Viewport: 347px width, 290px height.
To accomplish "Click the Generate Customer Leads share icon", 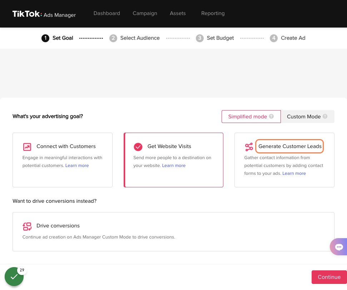I will [x=249, y=147].
